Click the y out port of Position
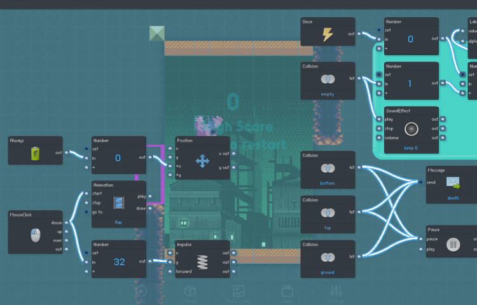 234,167
